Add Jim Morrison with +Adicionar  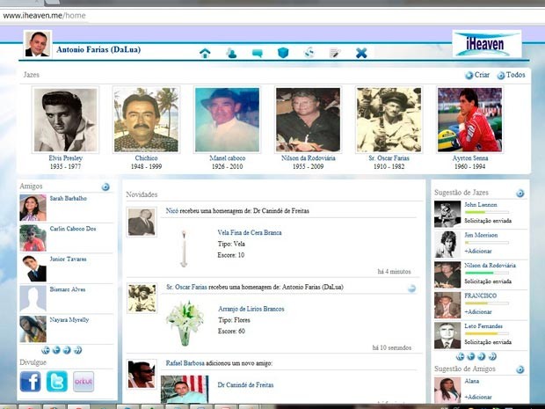pos(478,250)
